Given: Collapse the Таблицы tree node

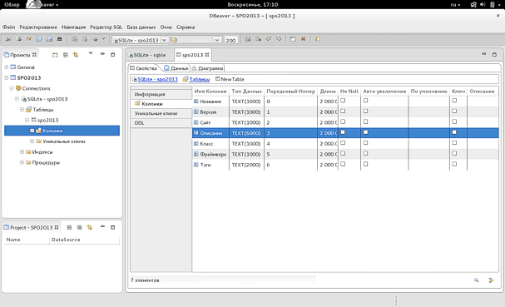Looking at the screenshot, I should 22,110.
